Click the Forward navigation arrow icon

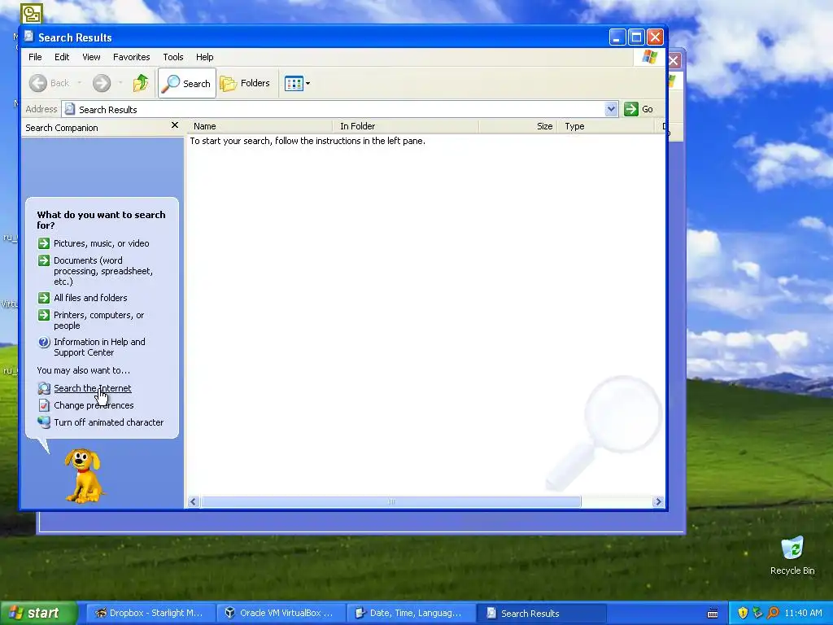point(102,83)
